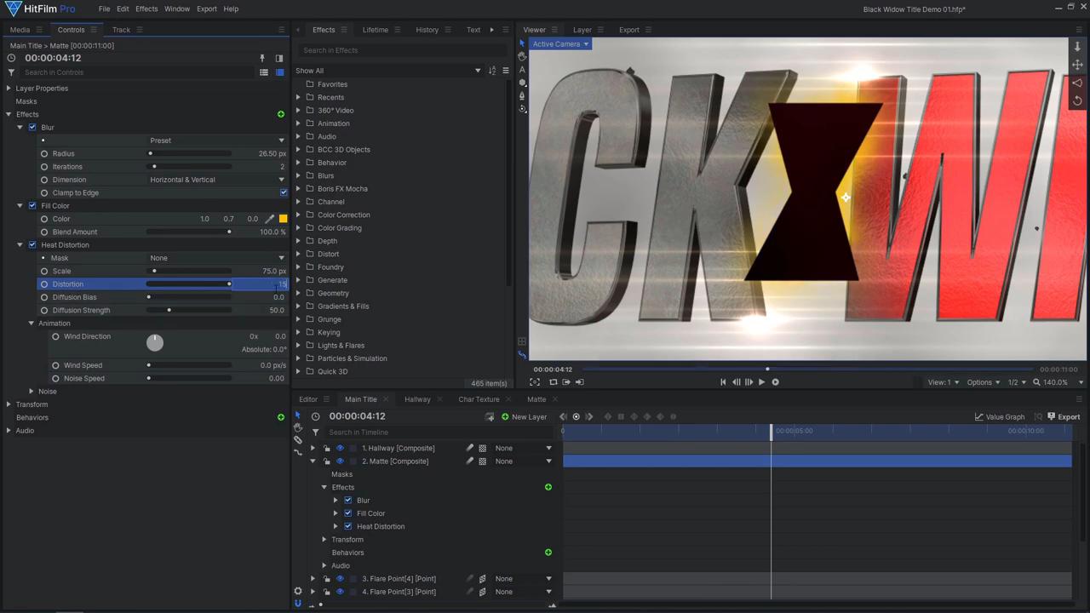Viewport: 1090px width, 613px height.
Task: Click the pin icon in the Controls panel
Action: pyautogui.click(x=262, y=58)
